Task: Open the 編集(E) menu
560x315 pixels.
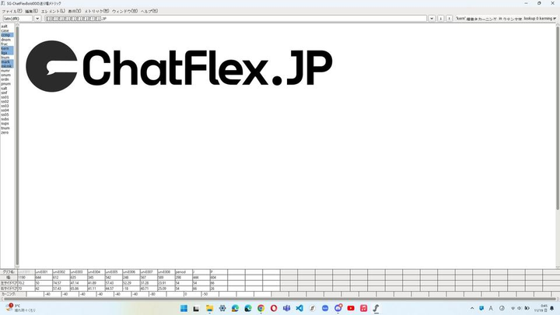Action: point(31,11)
